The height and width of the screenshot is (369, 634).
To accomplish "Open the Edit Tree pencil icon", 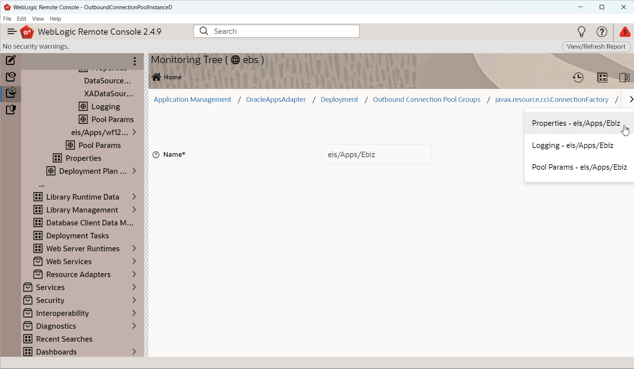I will pyautogui.click(x=11, y=60).
